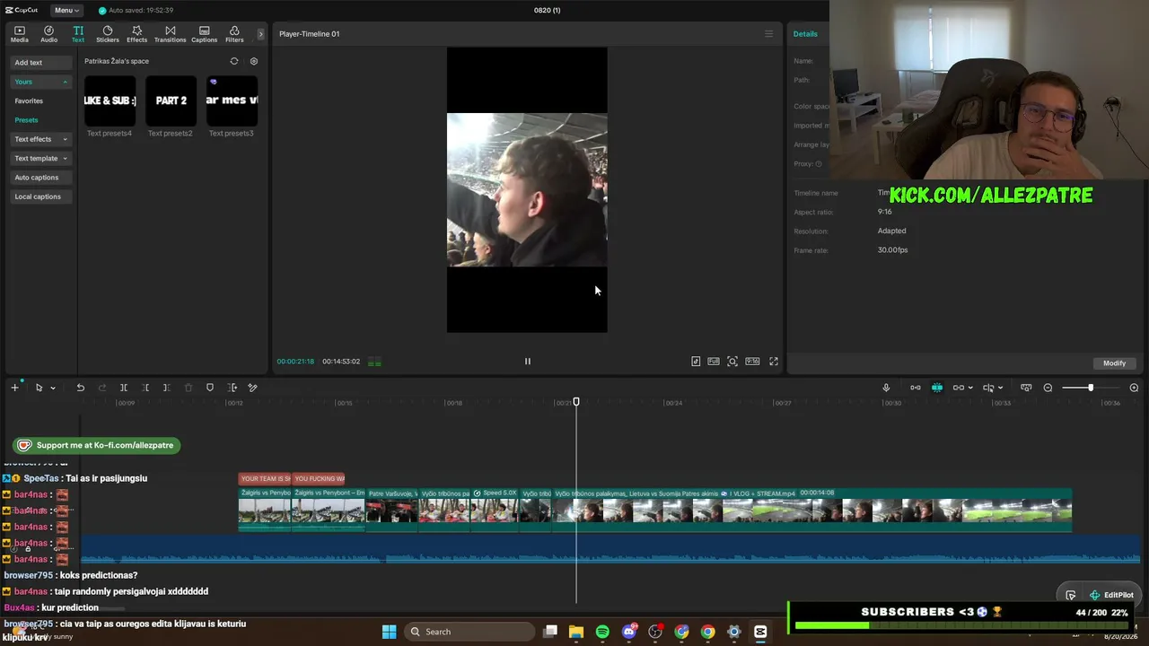
Task: Click the timeline caption-track icon
Action: tap(1026, 388)
